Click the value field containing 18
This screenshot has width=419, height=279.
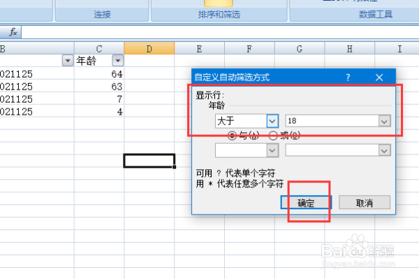pos(332,121)
